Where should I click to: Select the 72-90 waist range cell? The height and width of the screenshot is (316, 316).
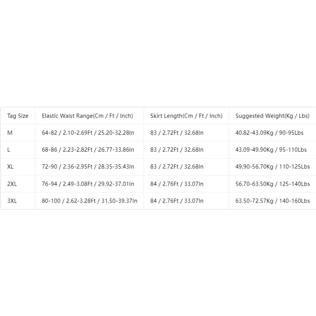click(90, 167)
